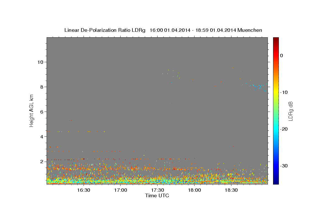Viewport: 331px width, 221px height.
Task: Click the -10 dB colorbar label
Action: (284, 92)
